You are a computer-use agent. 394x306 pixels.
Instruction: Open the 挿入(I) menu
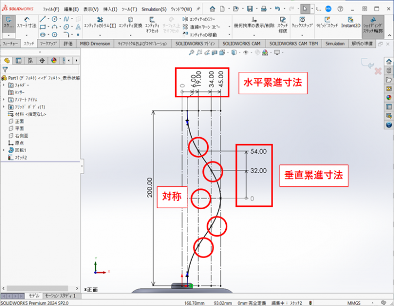tap(110, 9)
